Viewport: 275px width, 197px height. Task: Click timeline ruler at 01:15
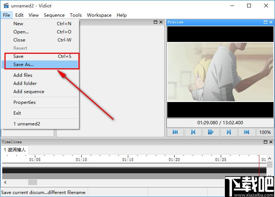[x=128, y=160]
